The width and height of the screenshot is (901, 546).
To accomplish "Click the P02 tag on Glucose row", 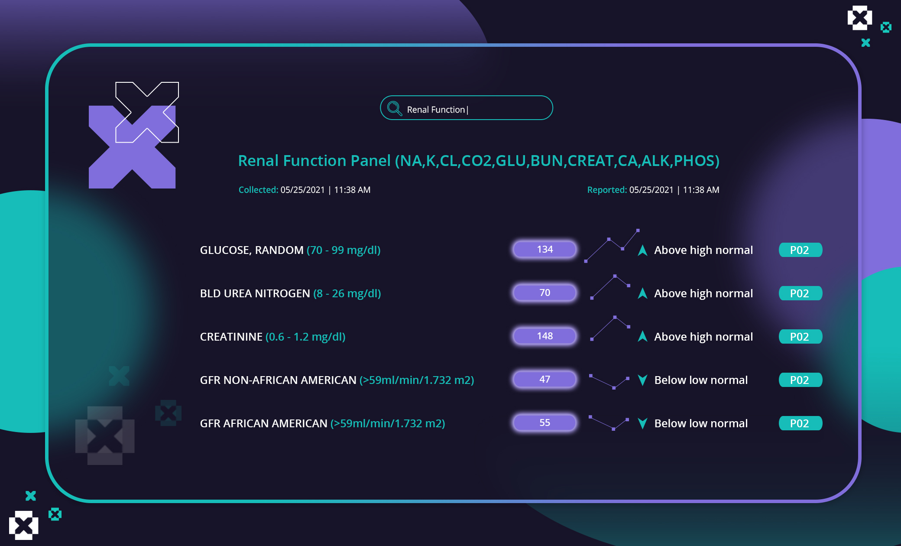I will click(x=800, y=250).
